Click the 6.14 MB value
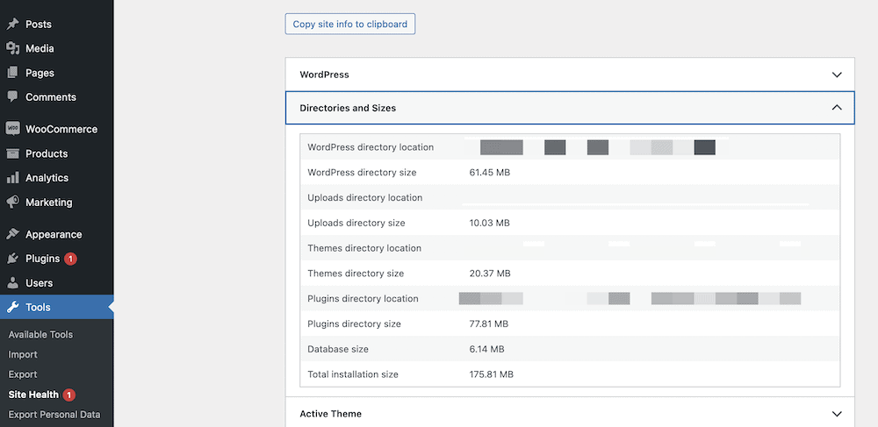 coord(486,349)
